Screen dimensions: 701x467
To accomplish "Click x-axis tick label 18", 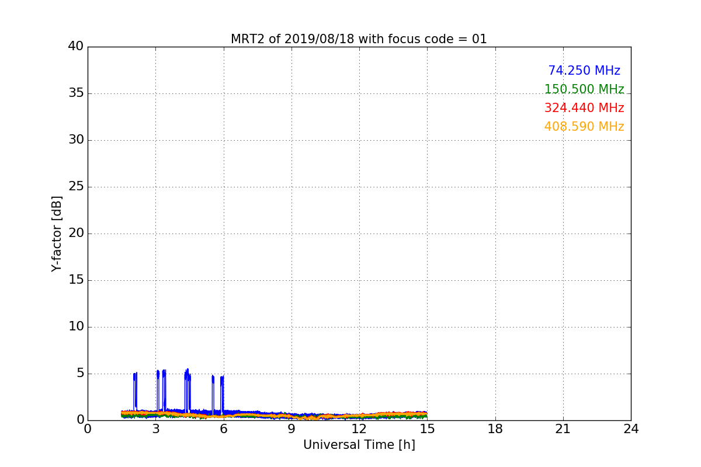I will coord(495,429).
